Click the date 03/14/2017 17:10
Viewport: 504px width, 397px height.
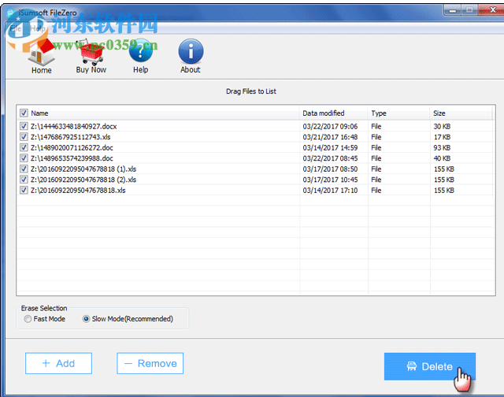[330, 191]
